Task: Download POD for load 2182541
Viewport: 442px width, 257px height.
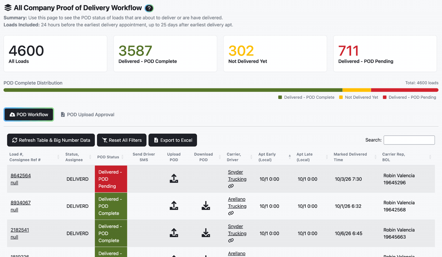Action: (x=206, y=233)
